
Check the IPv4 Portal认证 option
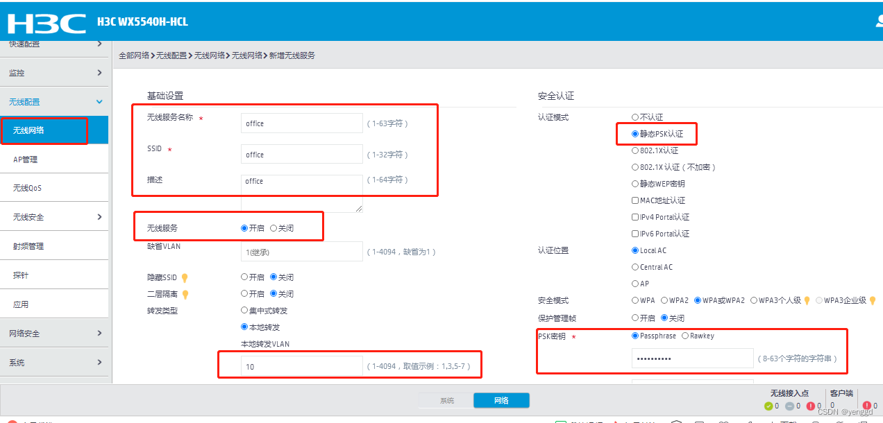point(634,217)
